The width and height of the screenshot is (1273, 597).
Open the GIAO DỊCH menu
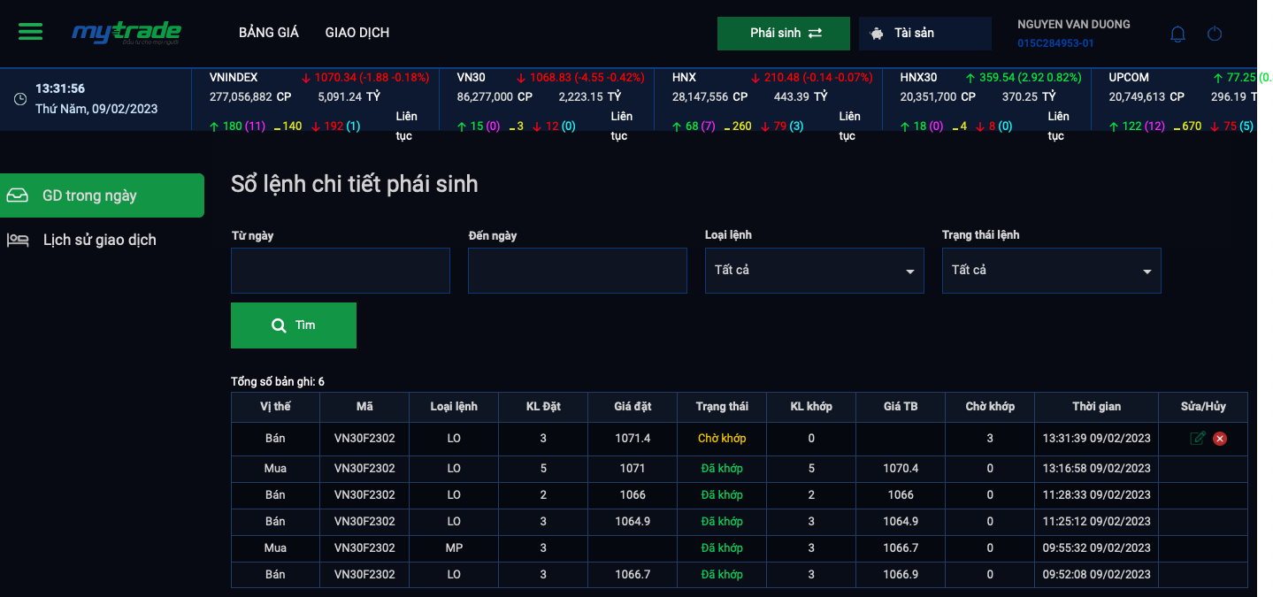coord(357,33)
